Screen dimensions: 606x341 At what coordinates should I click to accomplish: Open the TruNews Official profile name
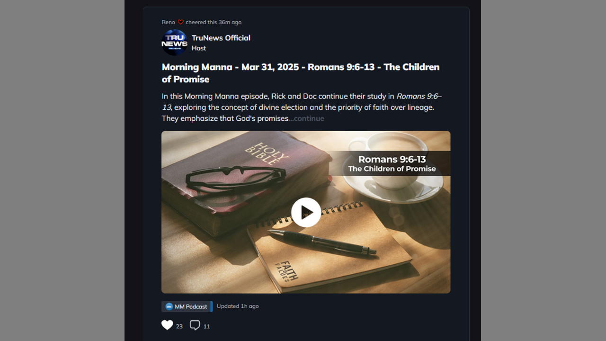point(221,38)
